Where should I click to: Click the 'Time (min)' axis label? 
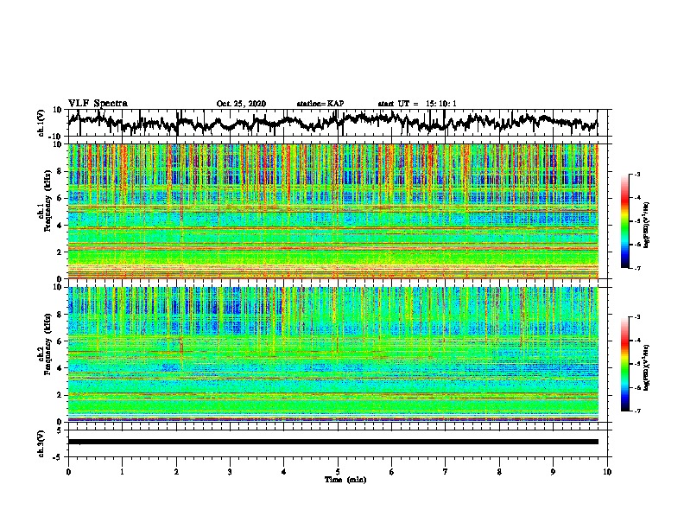pos(345,480)
